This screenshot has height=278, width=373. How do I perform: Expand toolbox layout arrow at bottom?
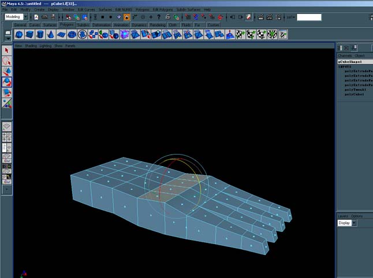7,190
